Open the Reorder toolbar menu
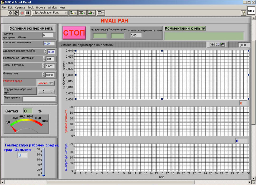 tap(101, 13)
